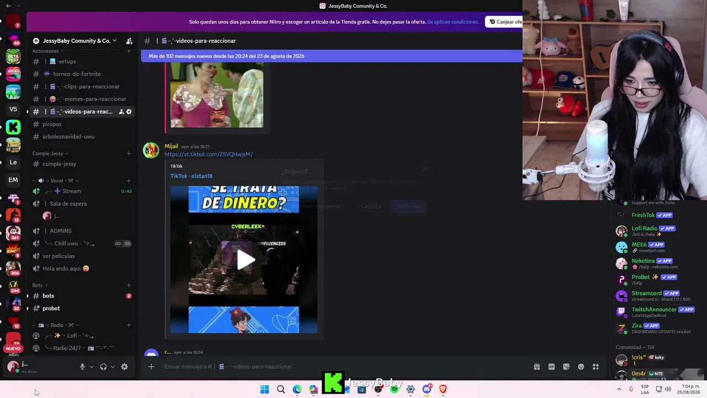The height and width of the screenshot is (398, 707).
Task: Open Microsoft Edge from taskbar
Action: click(x=297, y=389)
